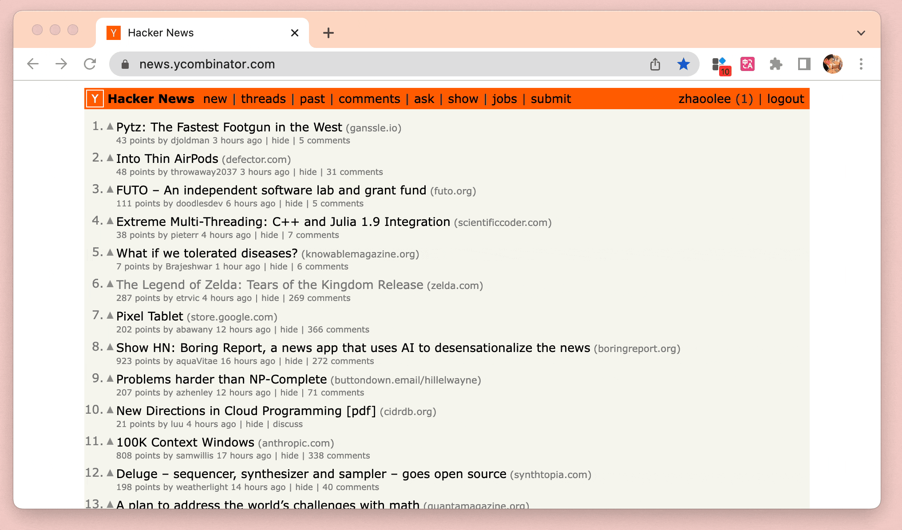Open 269 comments on Zelda story

pos(319,298)
